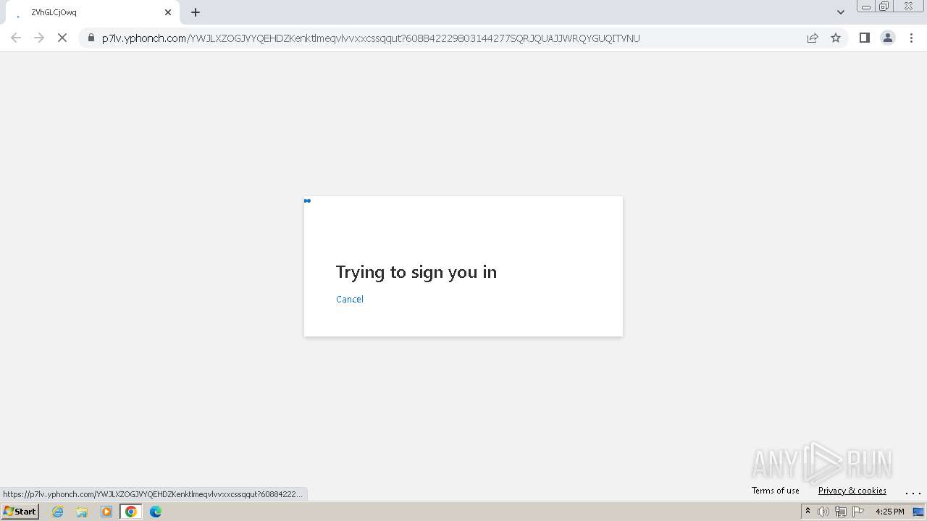Cancel the sign-in attempt
The width and height of the screenshot is (927, 521).
350,300
